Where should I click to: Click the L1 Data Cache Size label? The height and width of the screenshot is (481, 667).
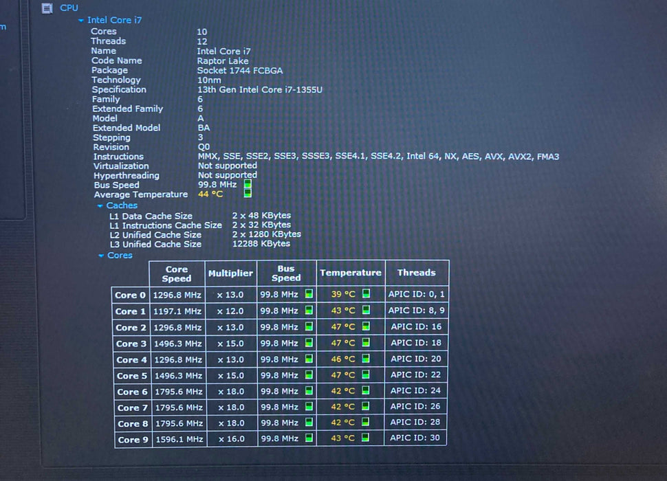point(151,216)
